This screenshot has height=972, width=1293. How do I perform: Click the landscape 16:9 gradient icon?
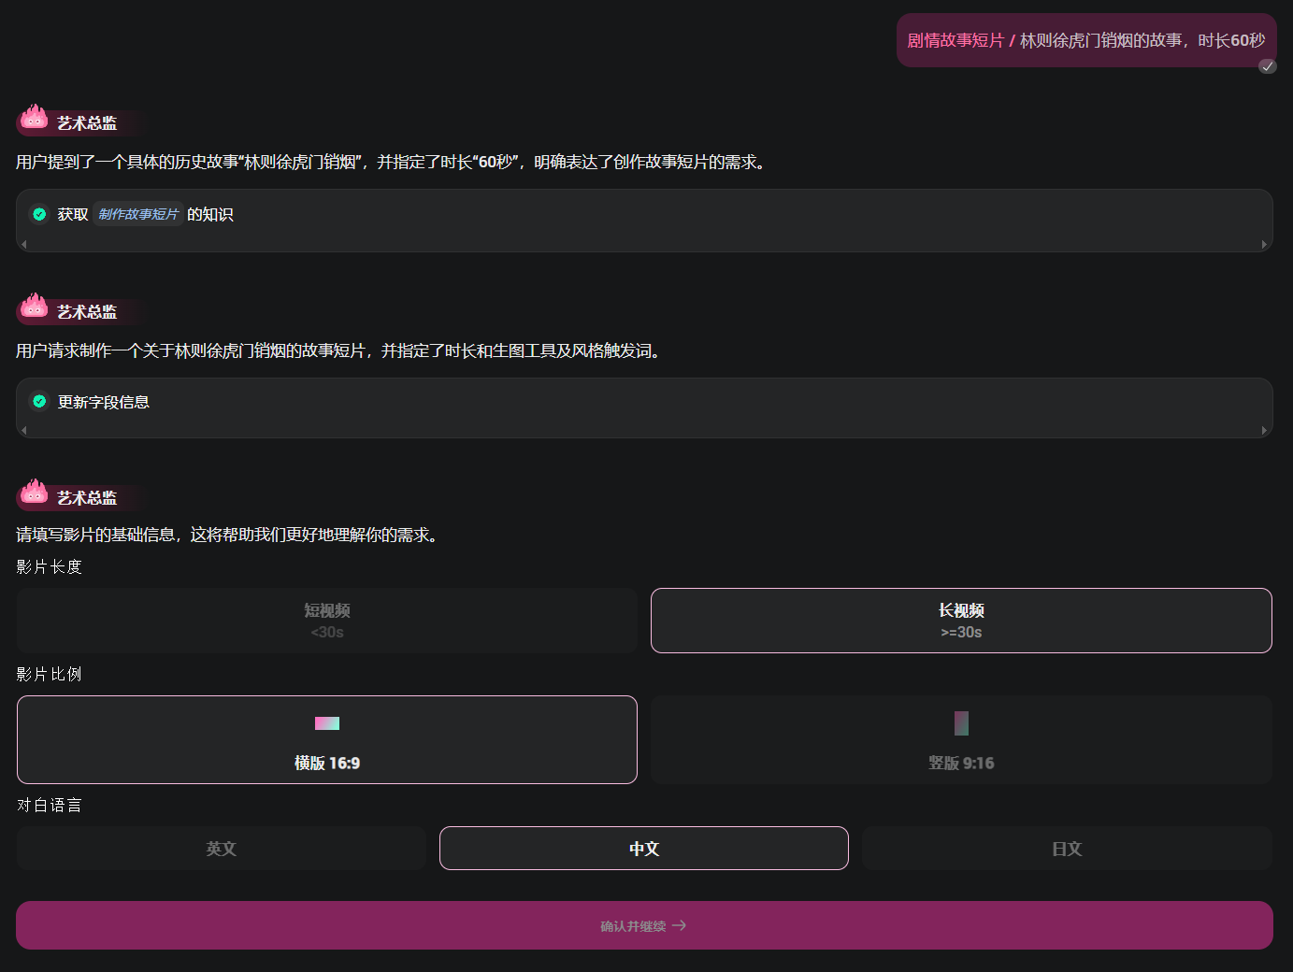click(327, 723)
